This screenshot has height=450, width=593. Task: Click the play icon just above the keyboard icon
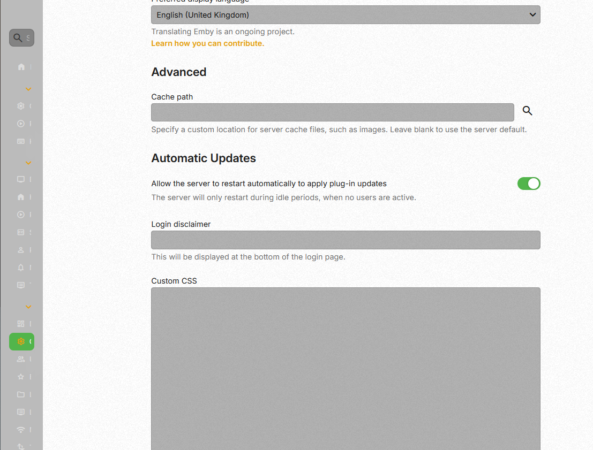21,124
